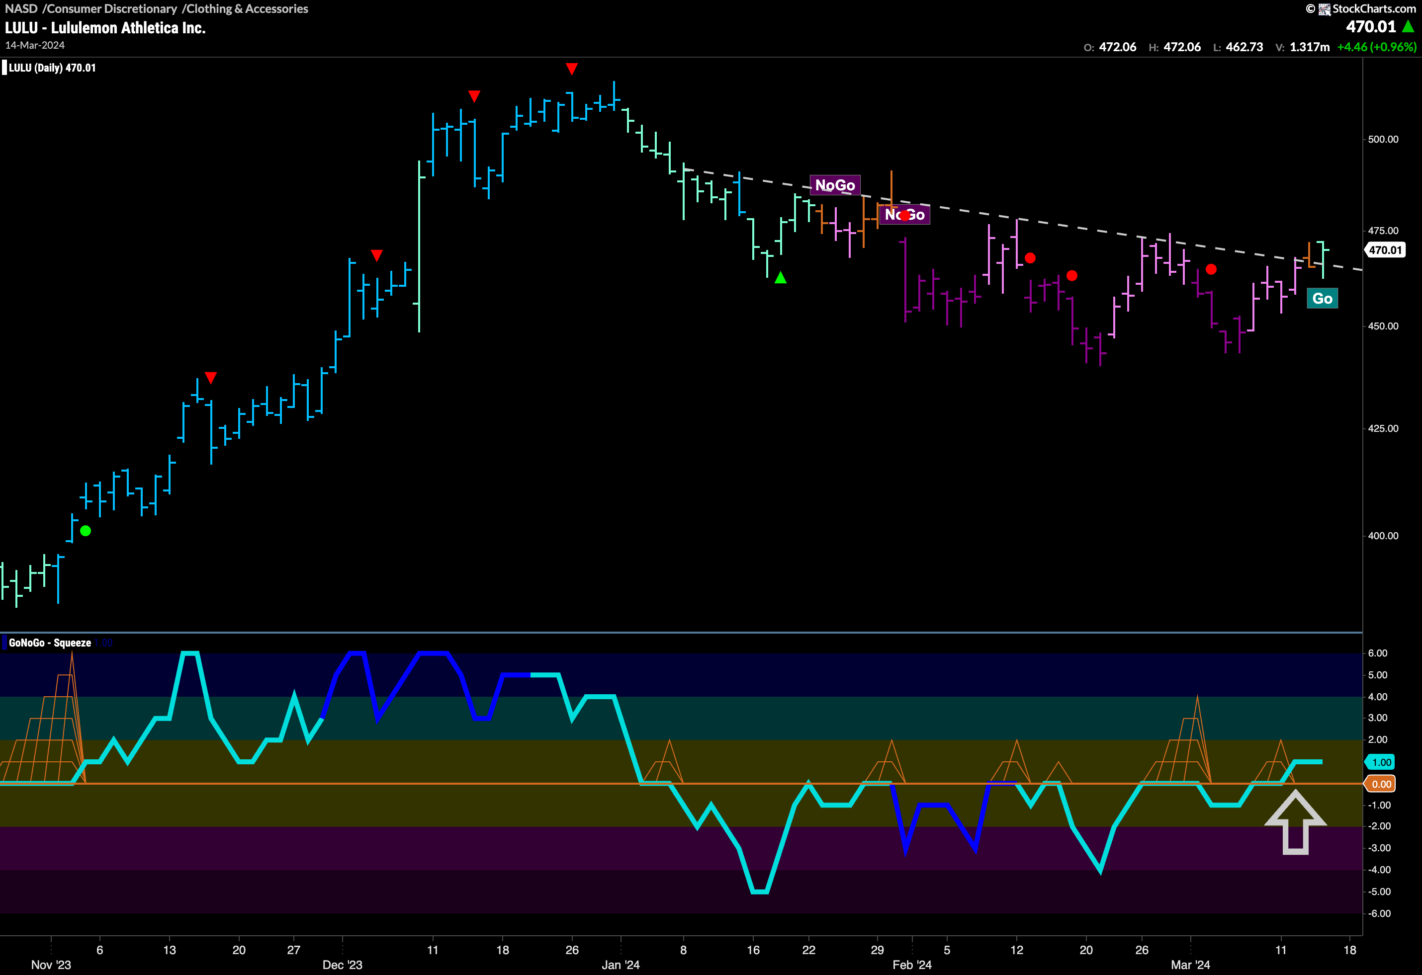Click the red down-triangle marker near Dec 14
This screenshot has height=975, width=1422.
[x=474, y=96]
